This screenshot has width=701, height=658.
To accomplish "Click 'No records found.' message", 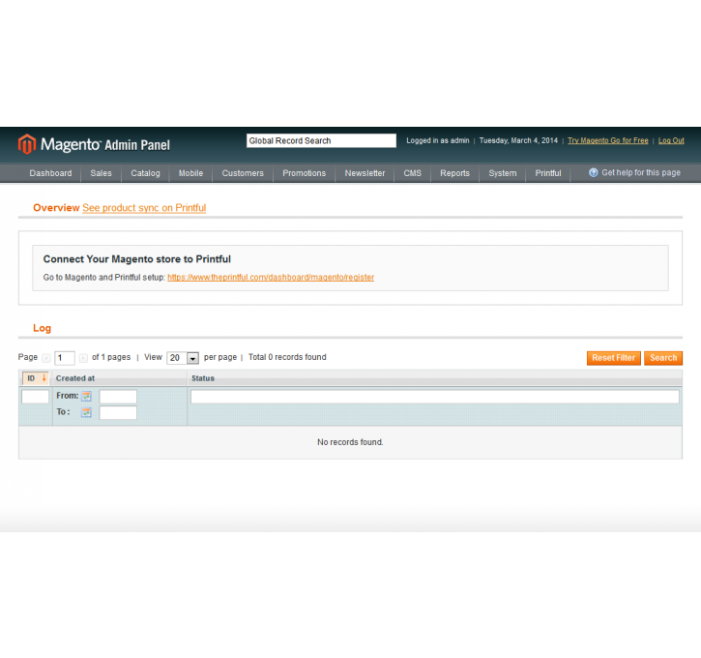I will click(x=350, y=442).
